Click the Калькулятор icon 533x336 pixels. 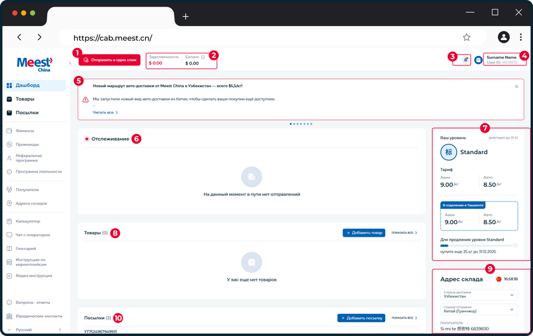[x=9, y=221]
